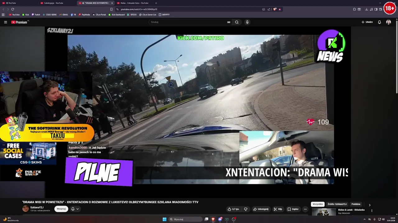Screen dimensions: 398x223
Task: Open the FB bookmark
Action: coord(73,15)
